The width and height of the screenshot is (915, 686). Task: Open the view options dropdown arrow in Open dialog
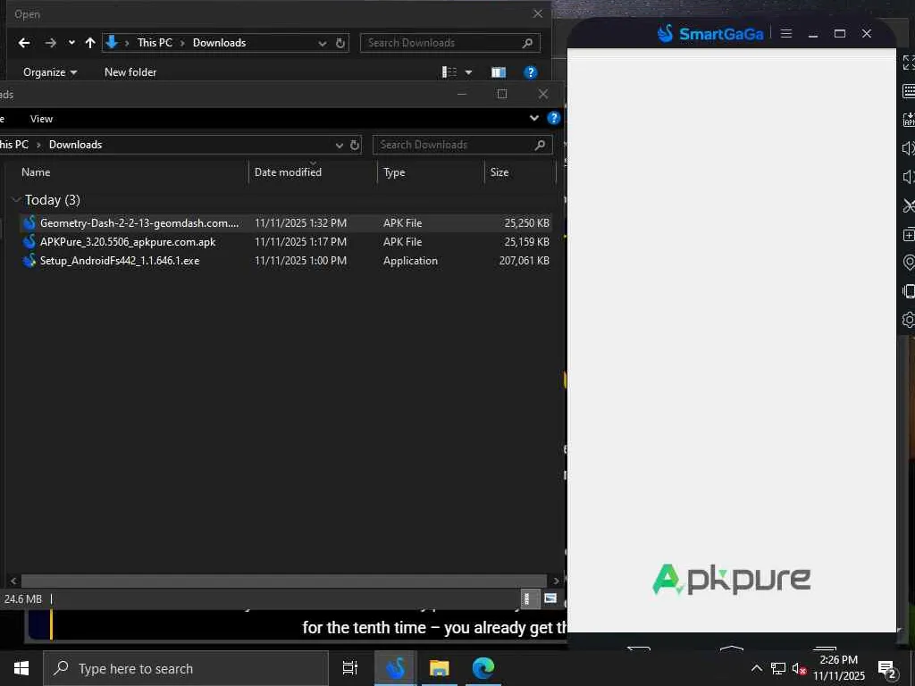pyautogui.click(x=468, y=72)
